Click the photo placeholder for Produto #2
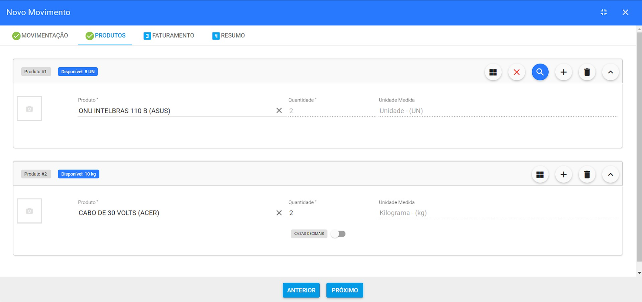Image resolution: width=642 pixels, height=302 pixels. point(29,211)
